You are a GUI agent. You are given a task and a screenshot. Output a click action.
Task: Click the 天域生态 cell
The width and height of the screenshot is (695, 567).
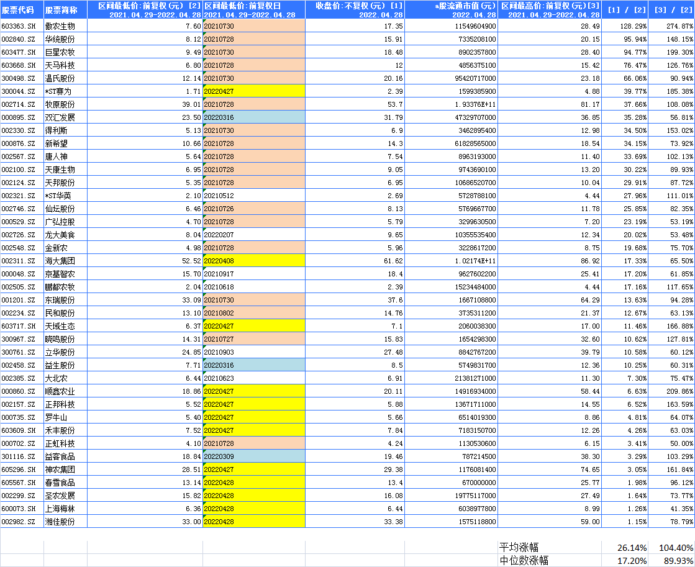pyautogui.click(x=66, y=326)
